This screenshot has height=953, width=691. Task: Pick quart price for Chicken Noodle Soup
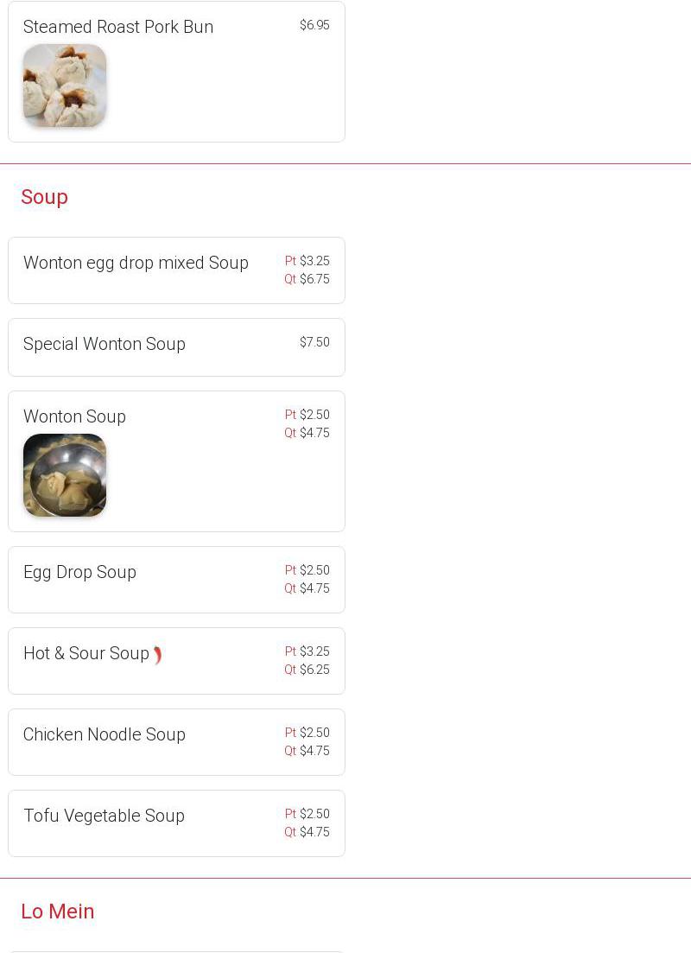pyautogui.click(x=307, y=751)
